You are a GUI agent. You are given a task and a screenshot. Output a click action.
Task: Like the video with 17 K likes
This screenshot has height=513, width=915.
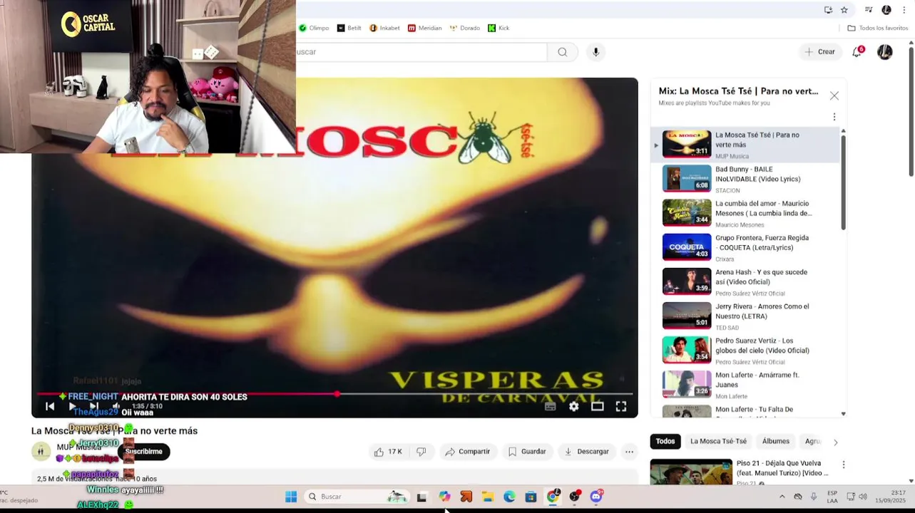(388, 452)
